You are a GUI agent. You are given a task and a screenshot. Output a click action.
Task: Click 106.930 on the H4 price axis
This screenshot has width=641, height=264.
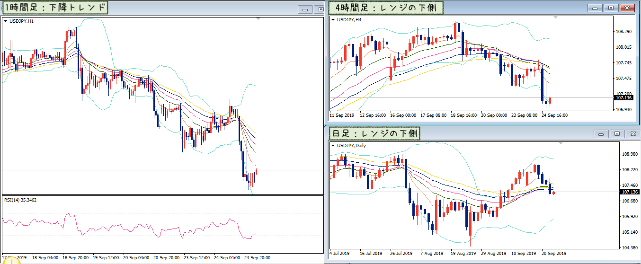pos(623,110)
